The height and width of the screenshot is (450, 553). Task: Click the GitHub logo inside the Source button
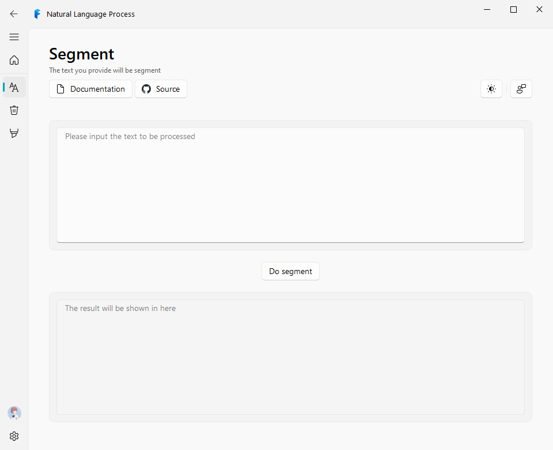(146, 89)
